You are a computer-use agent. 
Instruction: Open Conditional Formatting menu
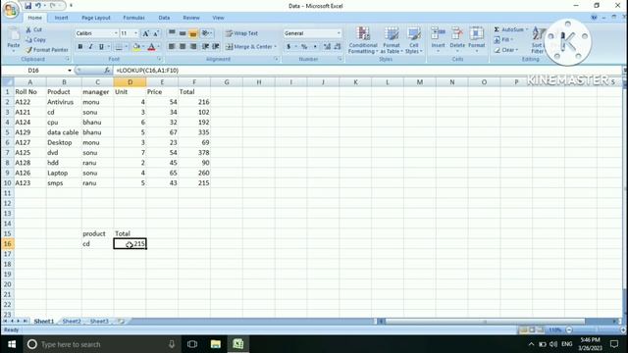[363, 40]
